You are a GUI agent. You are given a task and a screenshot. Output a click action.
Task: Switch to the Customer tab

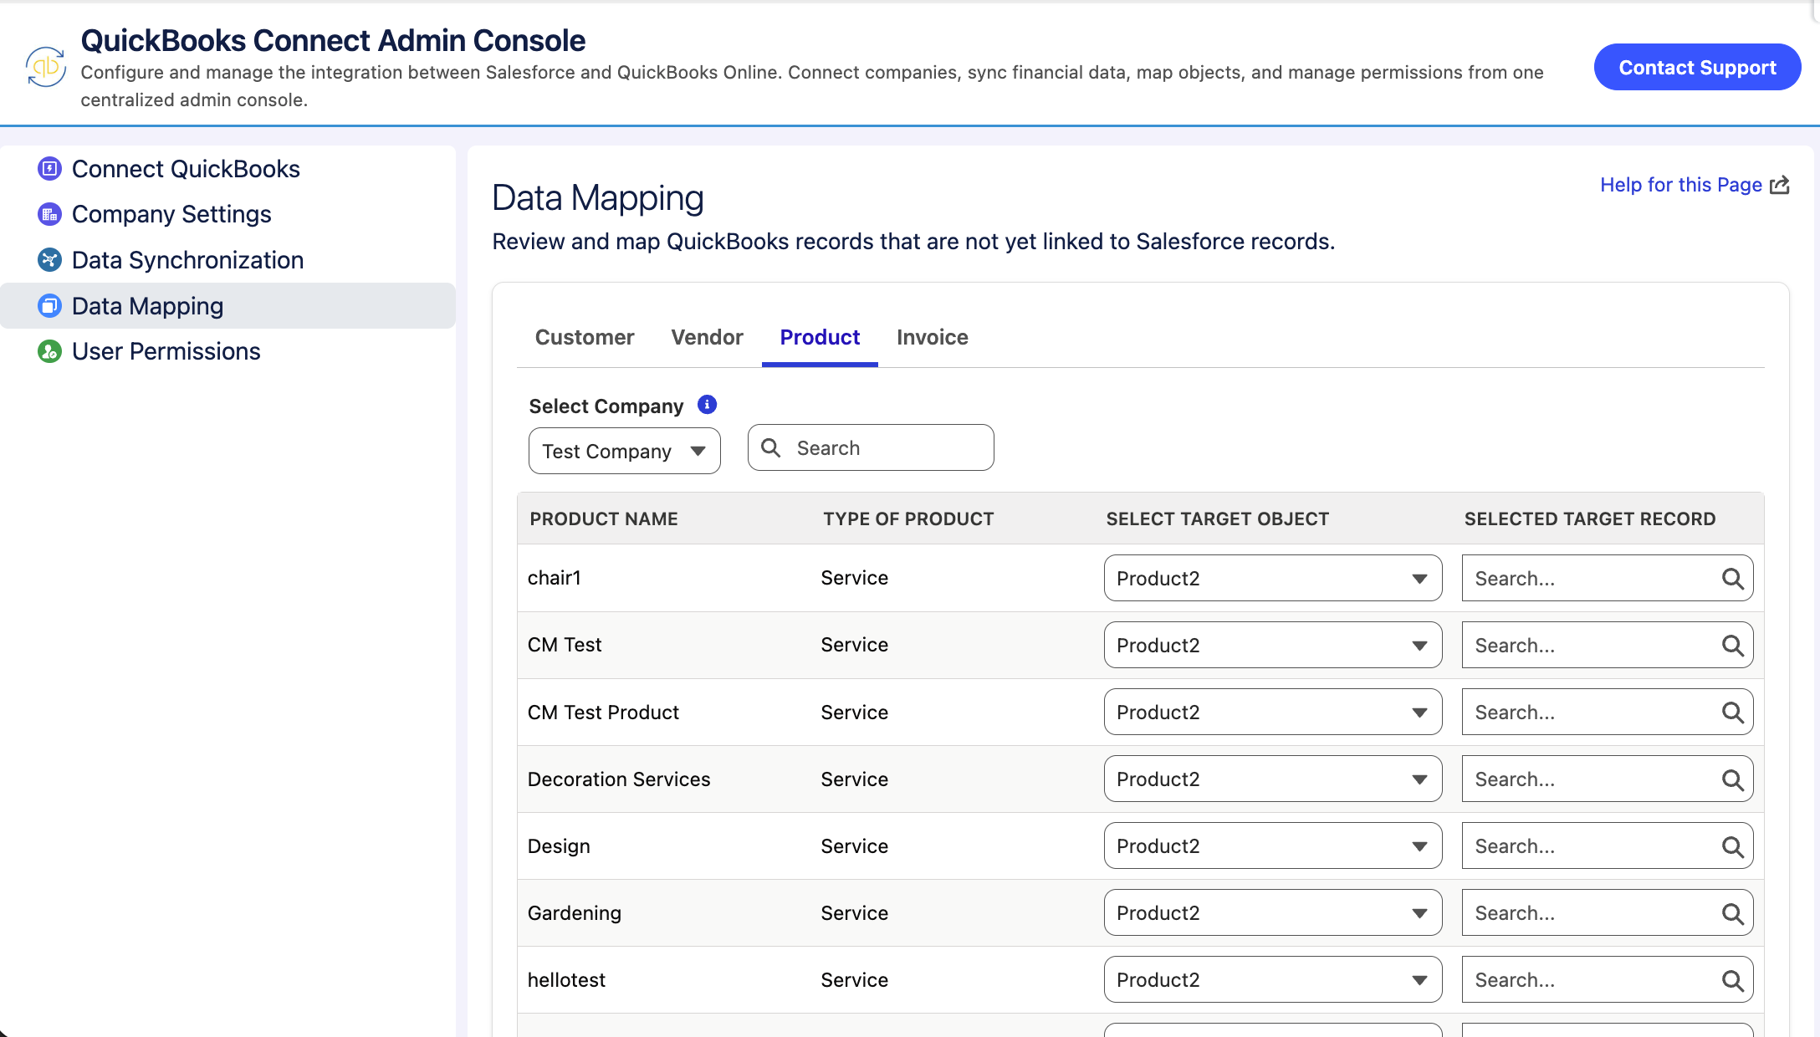(x=585, y=337)
